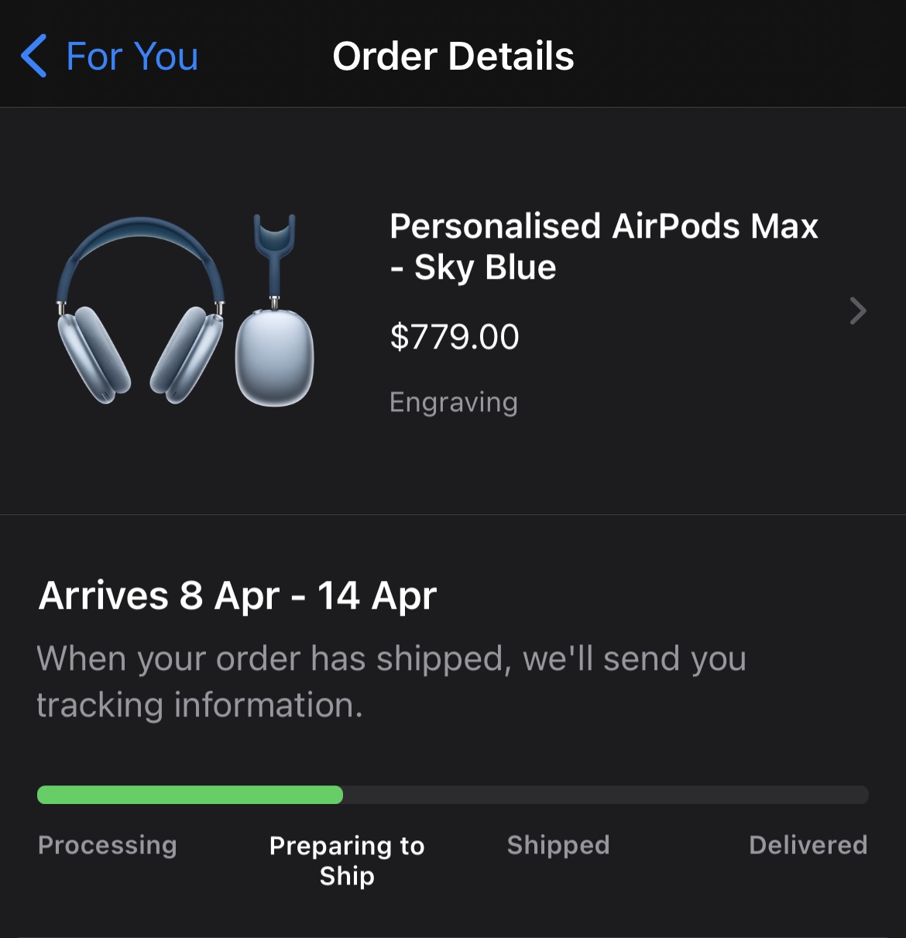Select the Shipped status step
The height and width of the screenshot is (938, 906).
558,845
